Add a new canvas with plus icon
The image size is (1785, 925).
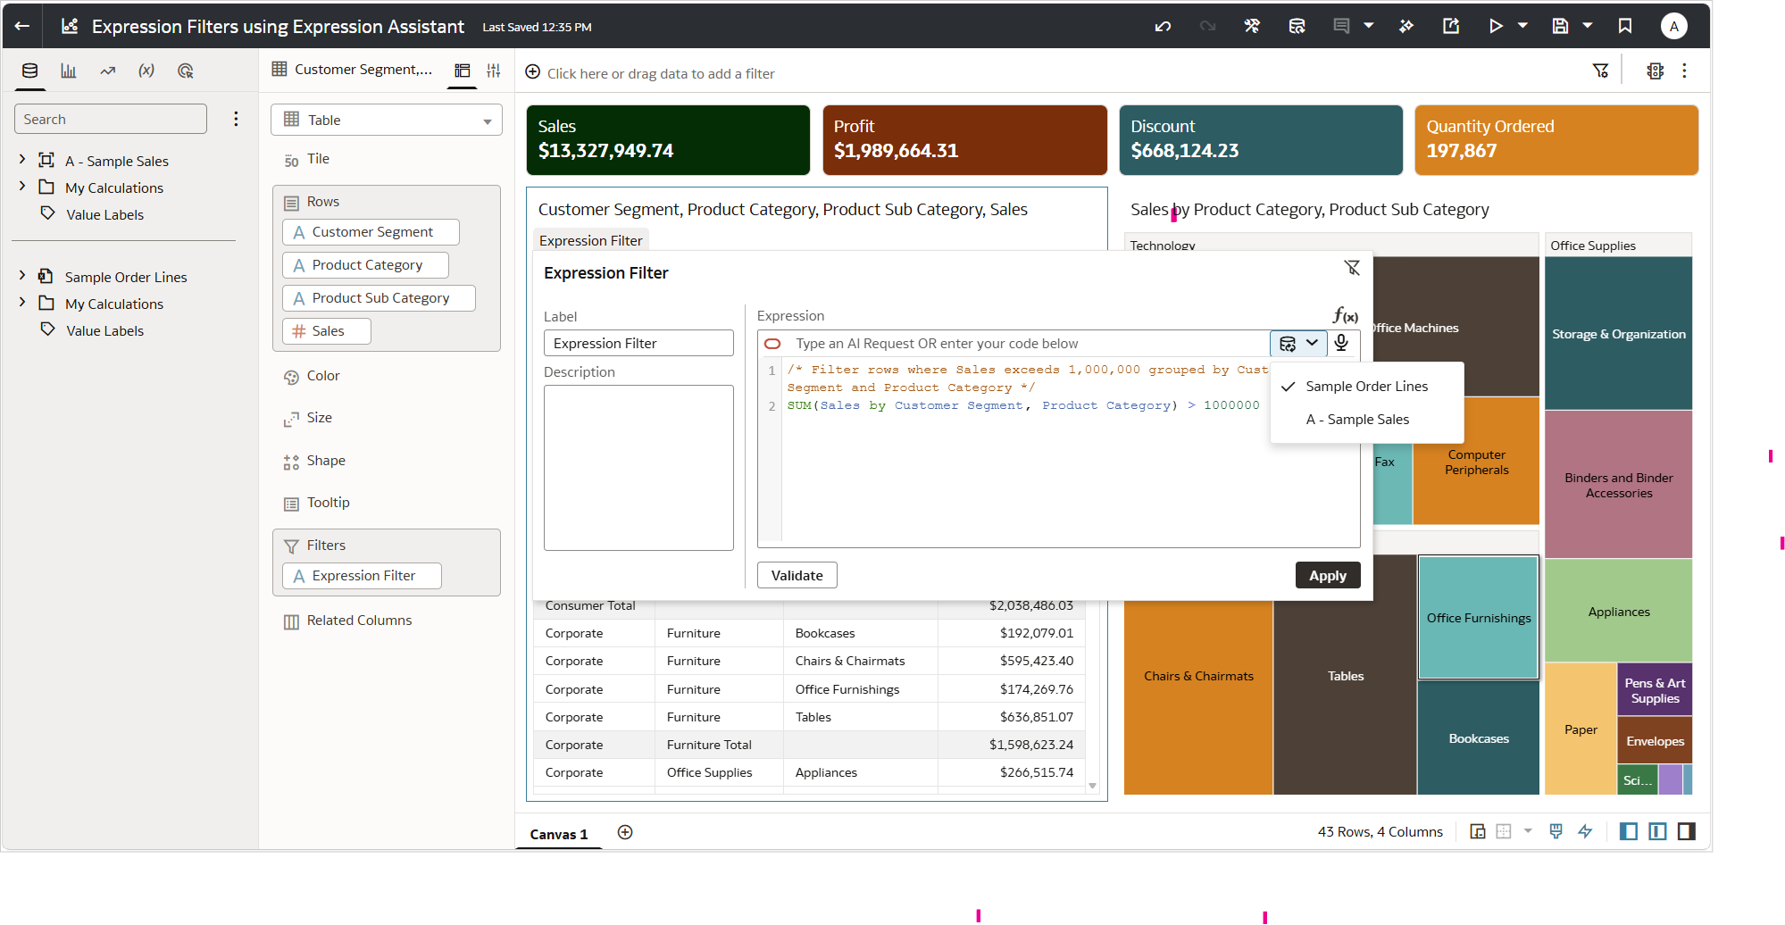[625, 832]
